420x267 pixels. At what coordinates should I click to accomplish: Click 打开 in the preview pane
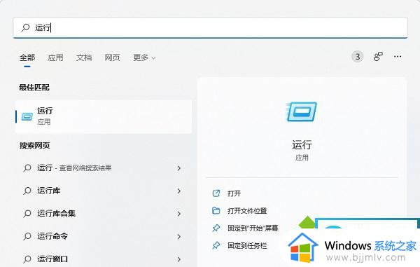234,193
